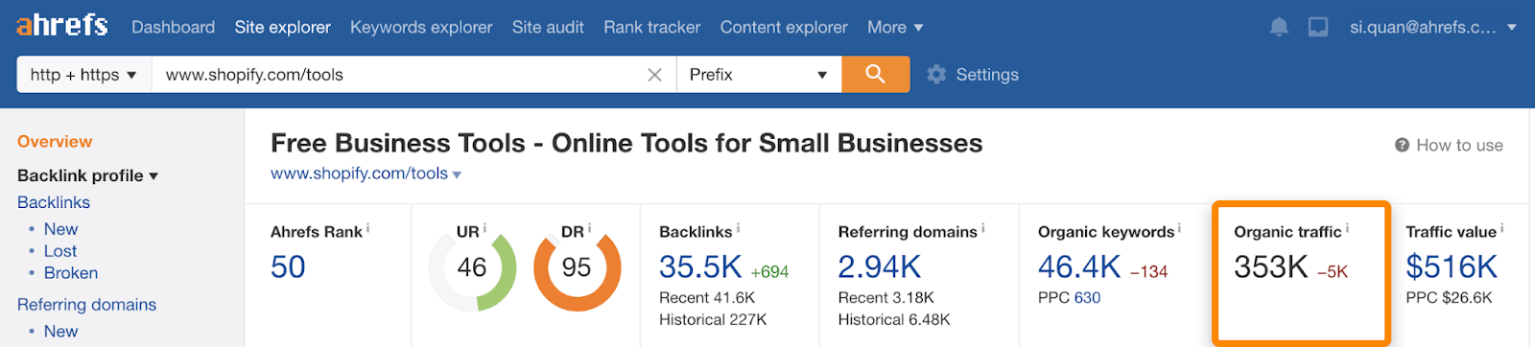1535x347 pixels.
Task: Open Site audit
Action: 548,27
